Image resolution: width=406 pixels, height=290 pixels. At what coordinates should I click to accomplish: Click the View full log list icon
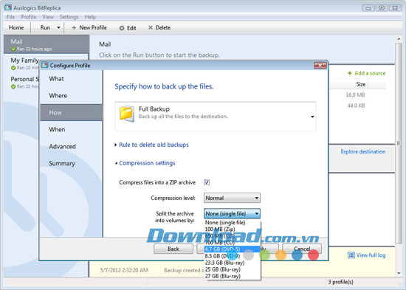click(x=351, y=255)
